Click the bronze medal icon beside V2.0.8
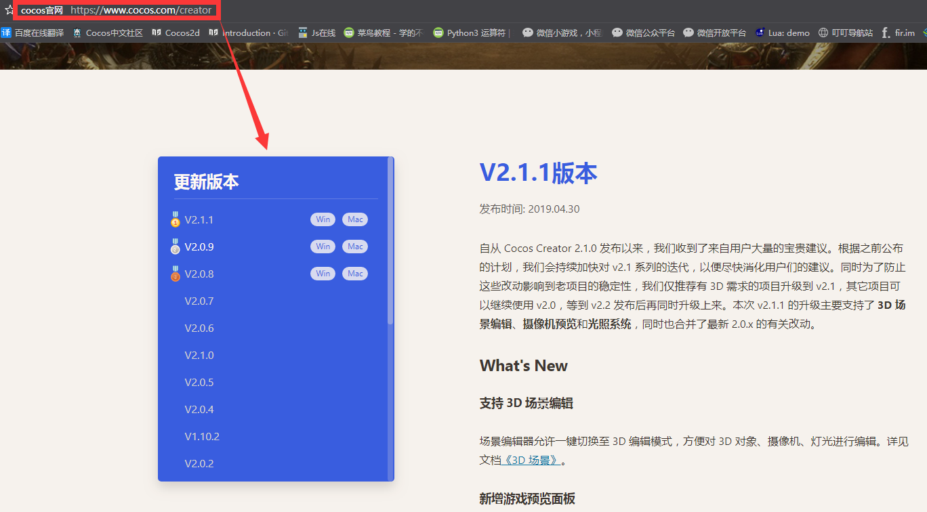 tap(176, 274)
